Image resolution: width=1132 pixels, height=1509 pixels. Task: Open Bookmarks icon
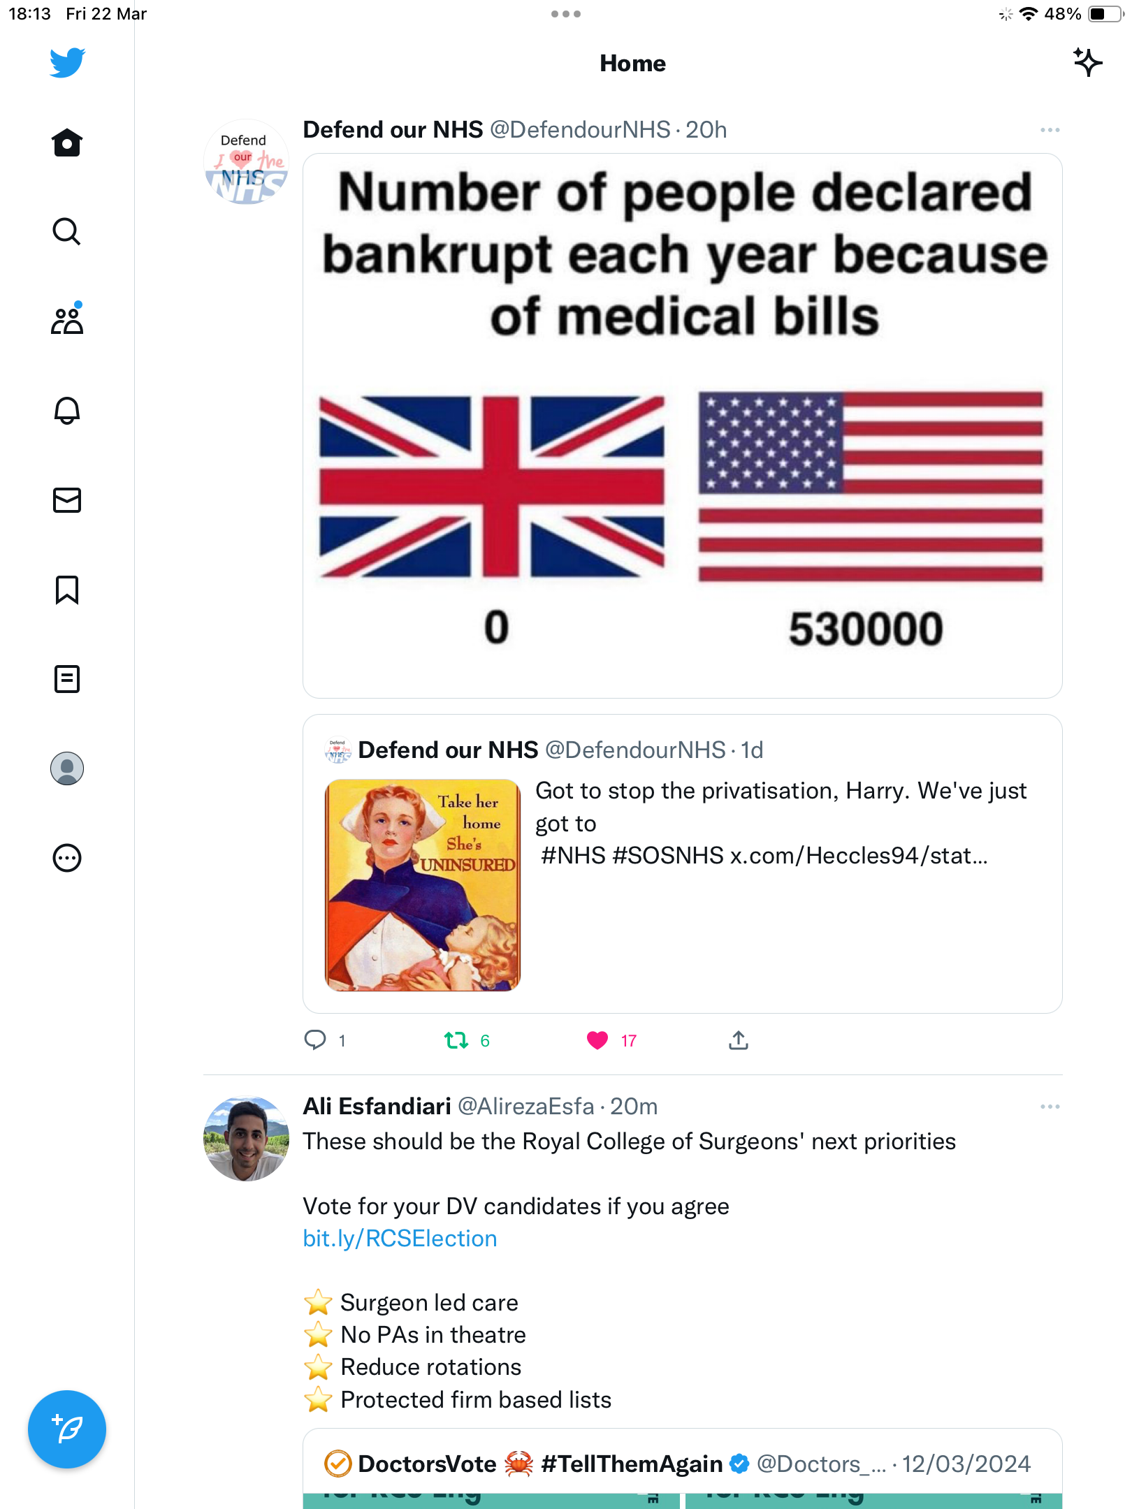pos(67,590)
